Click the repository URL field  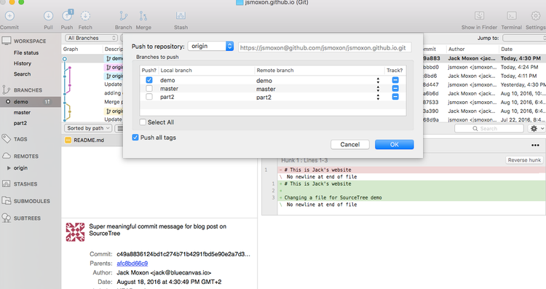(325, 48)
